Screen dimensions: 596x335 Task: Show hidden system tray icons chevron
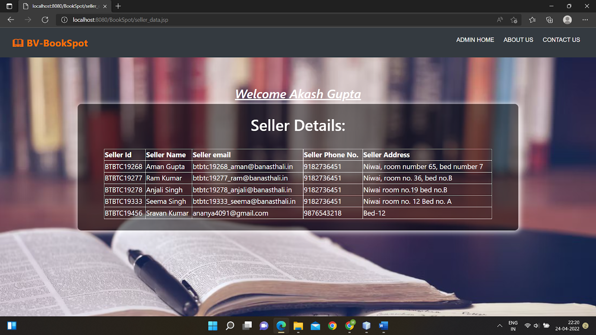click(x=500, y=326)
